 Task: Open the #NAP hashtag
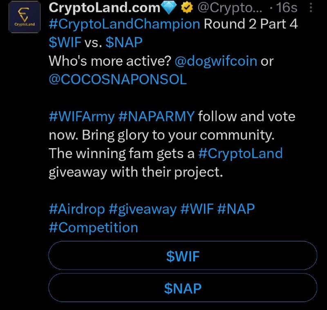(x=236, y=209)
